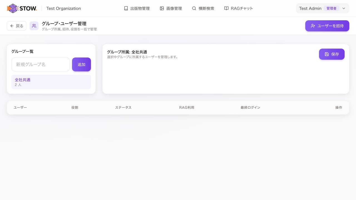Click the group users icon beside the page title
This screenshot has height=200, width=356.
tap(34, 26)
